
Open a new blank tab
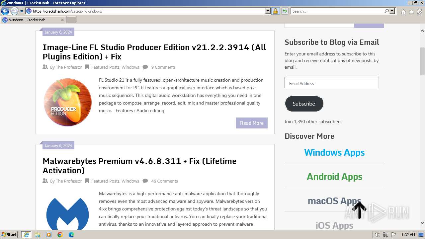click(x=71, y=20)
